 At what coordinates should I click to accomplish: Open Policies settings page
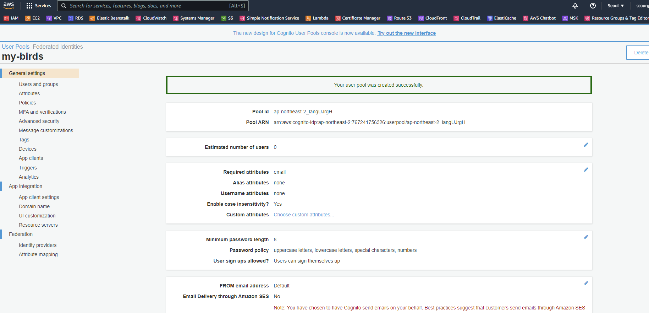tap(27, 103)
